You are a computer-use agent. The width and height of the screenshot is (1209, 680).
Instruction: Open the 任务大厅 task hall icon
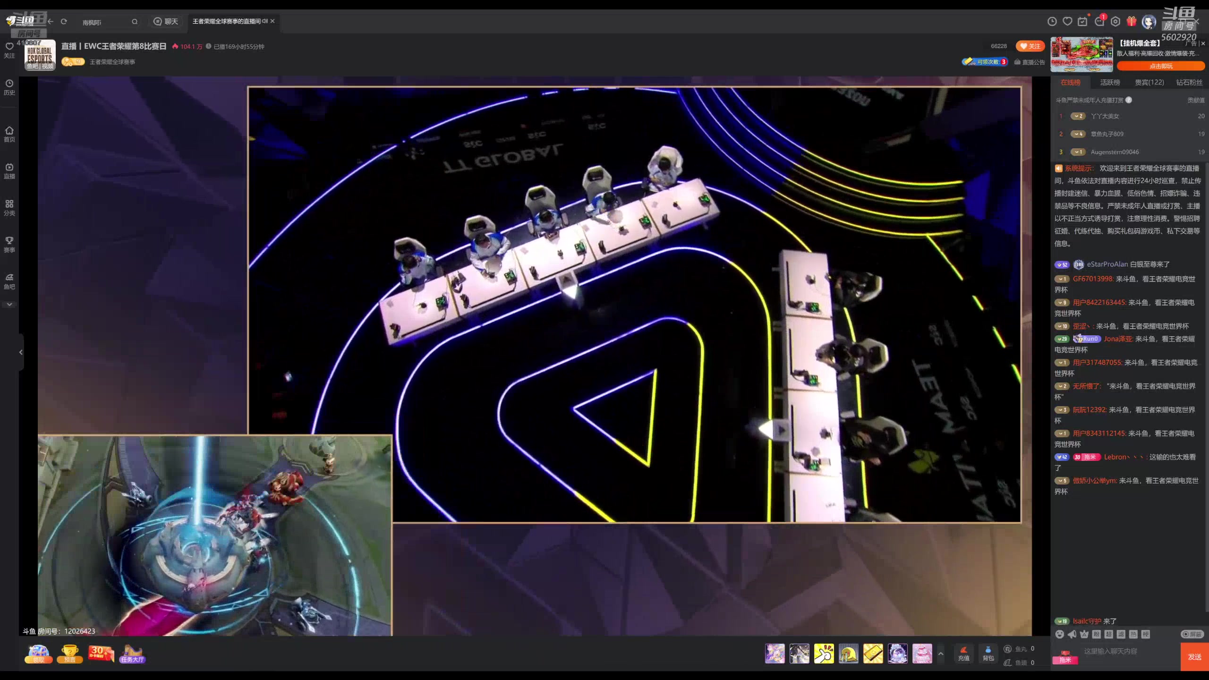point(132,654)
